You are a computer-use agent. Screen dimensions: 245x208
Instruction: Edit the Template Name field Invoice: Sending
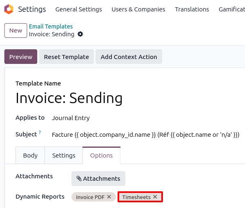click(x=69, y=98)
